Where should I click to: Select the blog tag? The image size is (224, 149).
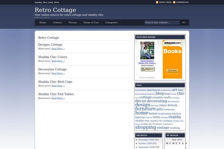(159, 93)
